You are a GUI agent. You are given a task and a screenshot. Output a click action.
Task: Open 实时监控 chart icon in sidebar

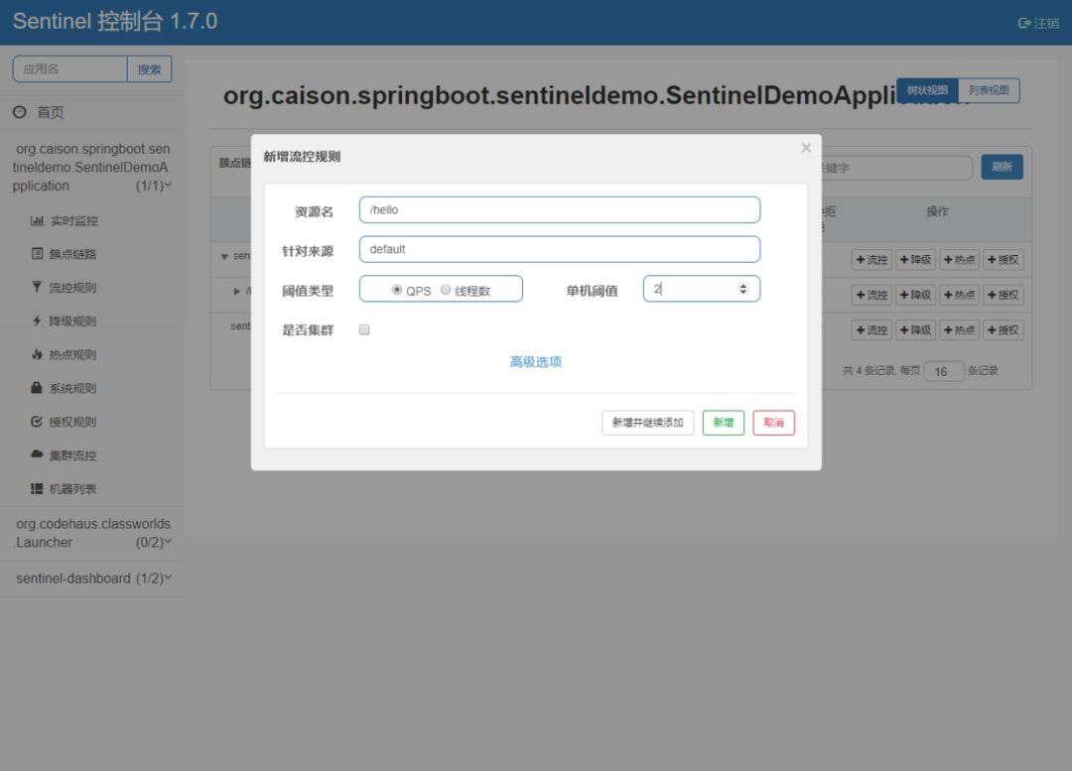(x=37, y=220)
